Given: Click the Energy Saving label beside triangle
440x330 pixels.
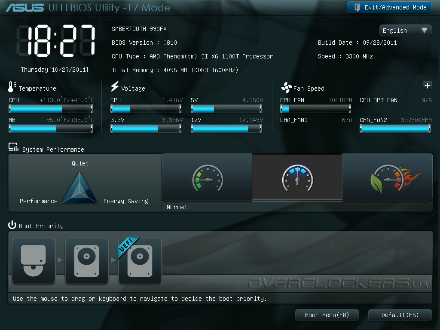Looking at the screenshot, I should tap(126, 201).
